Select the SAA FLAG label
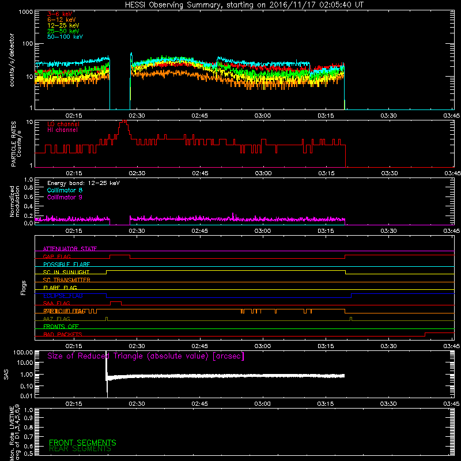The image size is (461, 461). (x=56, y=304)
